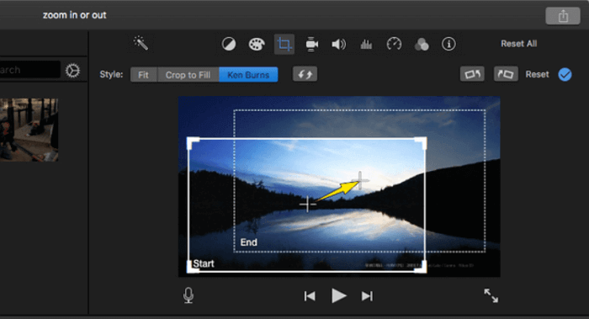Click the crop Reset button

pos(537,74)
